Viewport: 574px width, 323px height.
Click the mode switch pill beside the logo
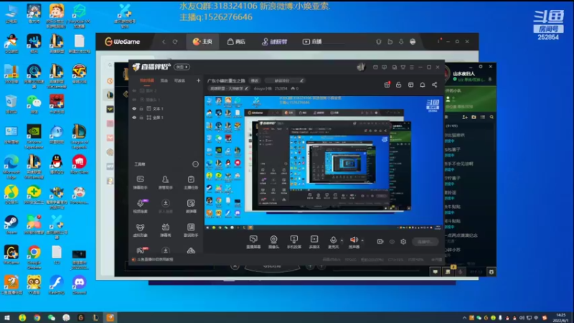(182, 67)
